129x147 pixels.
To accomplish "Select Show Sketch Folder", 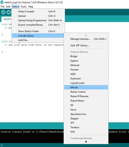I will pyautogui.click(x=38, y=31).
